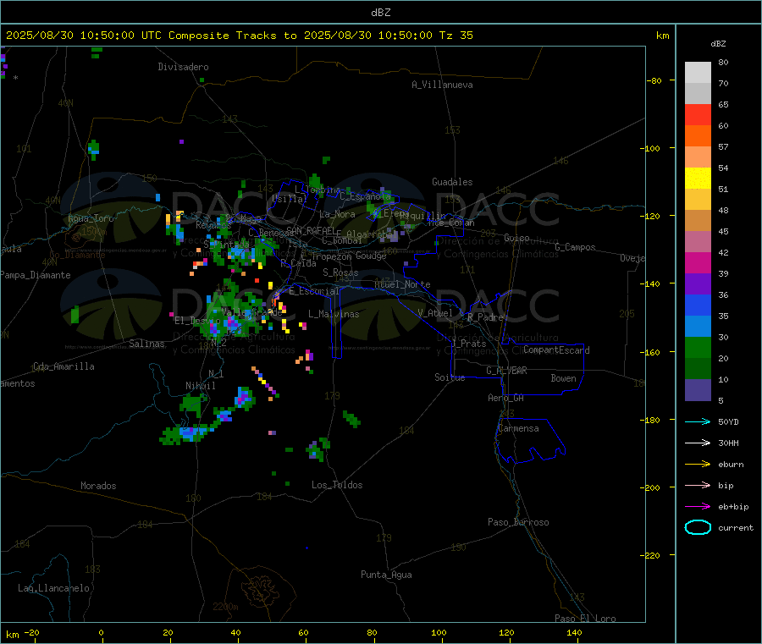Click the La_Nora map label
The image size is (762, 644).
pos(337,215)
